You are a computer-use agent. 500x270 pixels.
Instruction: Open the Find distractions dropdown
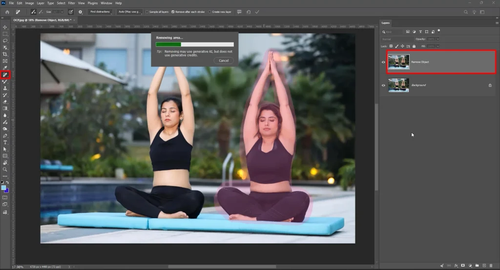100,12
